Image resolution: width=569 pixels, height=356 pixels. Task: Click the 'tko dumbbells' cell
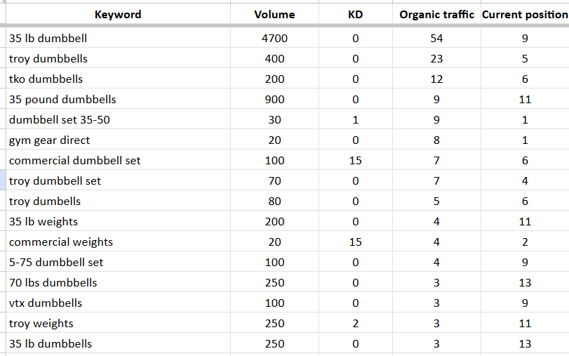[118, 79]
